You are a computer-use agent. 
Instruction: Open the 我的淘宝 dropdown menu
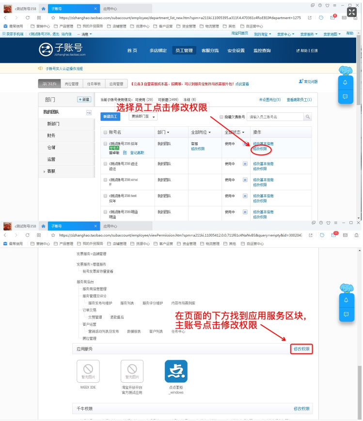[x=262, y=34]
